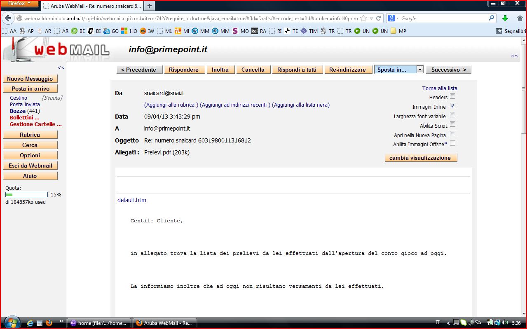Open a new tab with the plus button
527x329 pixels.
point(149,6)
